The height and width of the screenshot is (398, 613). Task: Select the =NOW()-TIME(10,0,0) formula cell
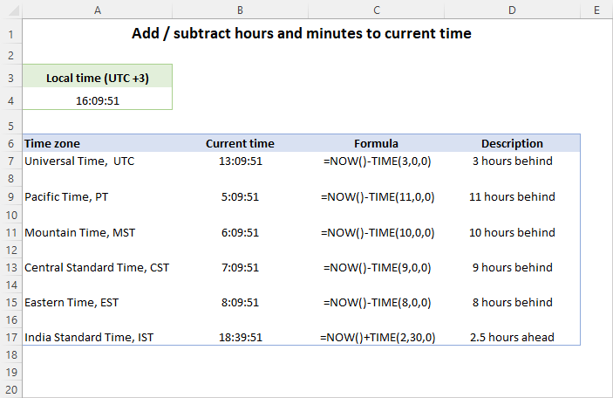point(376,233)
